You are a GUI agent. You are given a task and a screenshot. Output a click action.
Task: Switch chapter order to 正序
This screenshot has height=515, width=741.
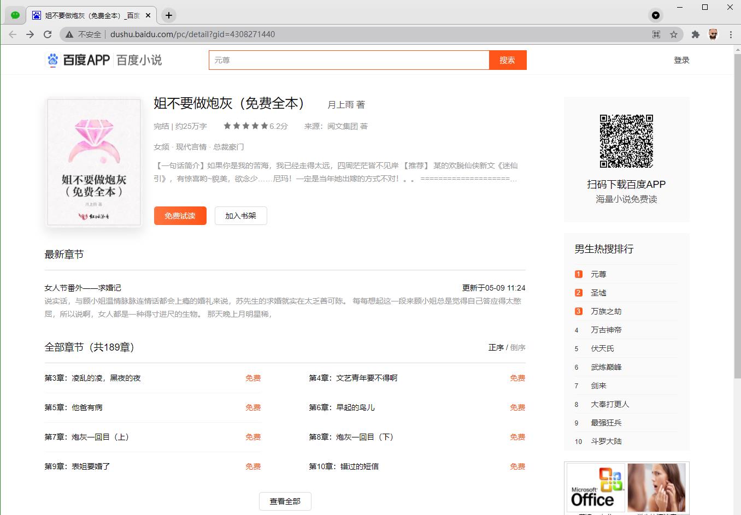coord(496,347)
